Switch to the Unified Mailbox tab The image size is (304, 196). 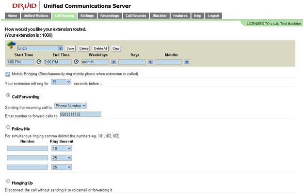click(x=36, y=15)
